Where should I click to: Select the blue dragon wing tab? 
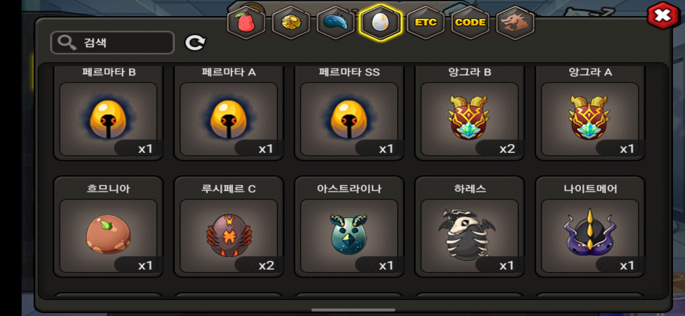point(336,23)
